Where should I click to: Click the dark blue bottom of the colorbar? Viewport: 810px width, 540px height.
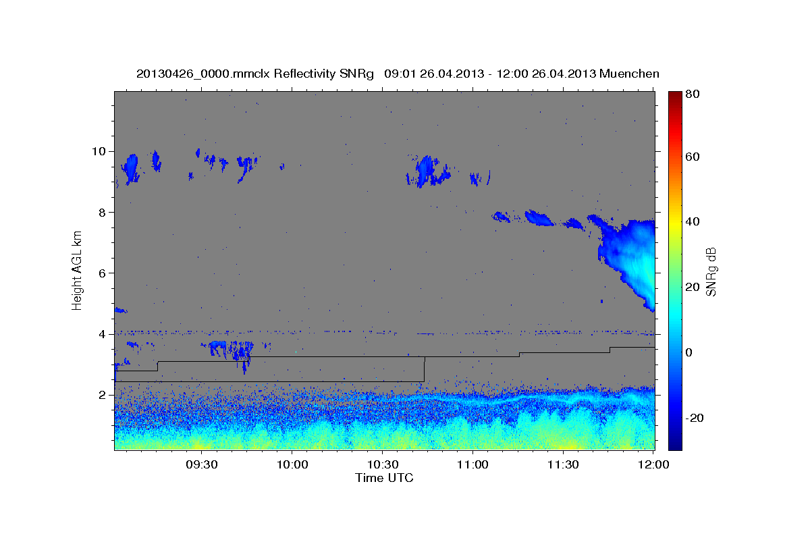675,443
